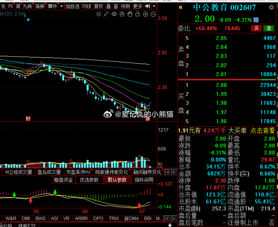Open 均线 moving average settings
This screenshot has height=227, width=278.
click(86, 7)
